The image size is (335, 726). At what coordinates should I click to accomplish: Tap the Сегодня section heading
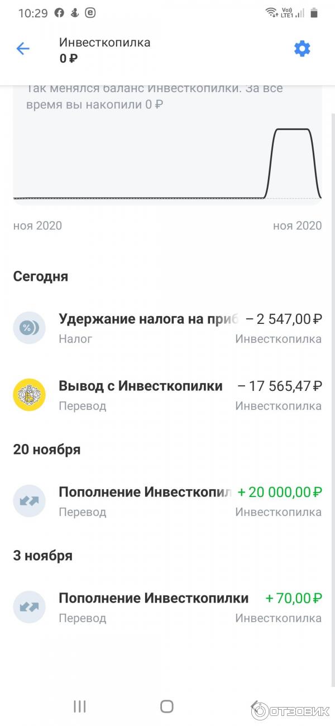(x=41, y=276)
